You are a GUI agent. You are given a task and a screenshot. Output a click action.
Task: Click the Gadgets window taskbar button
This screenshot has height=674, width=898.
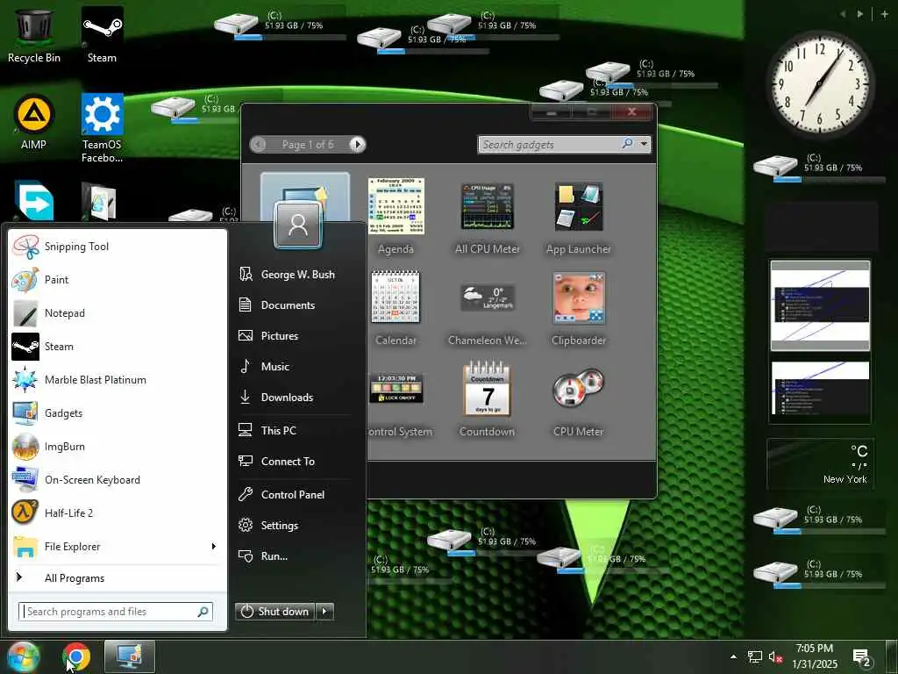(x=130, y=656)
